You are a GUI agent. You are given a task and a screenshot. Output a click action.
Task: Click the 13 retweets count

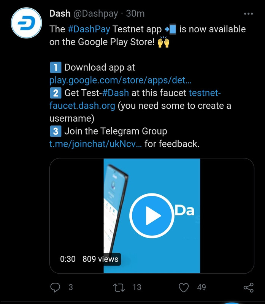tap(137, 287)
